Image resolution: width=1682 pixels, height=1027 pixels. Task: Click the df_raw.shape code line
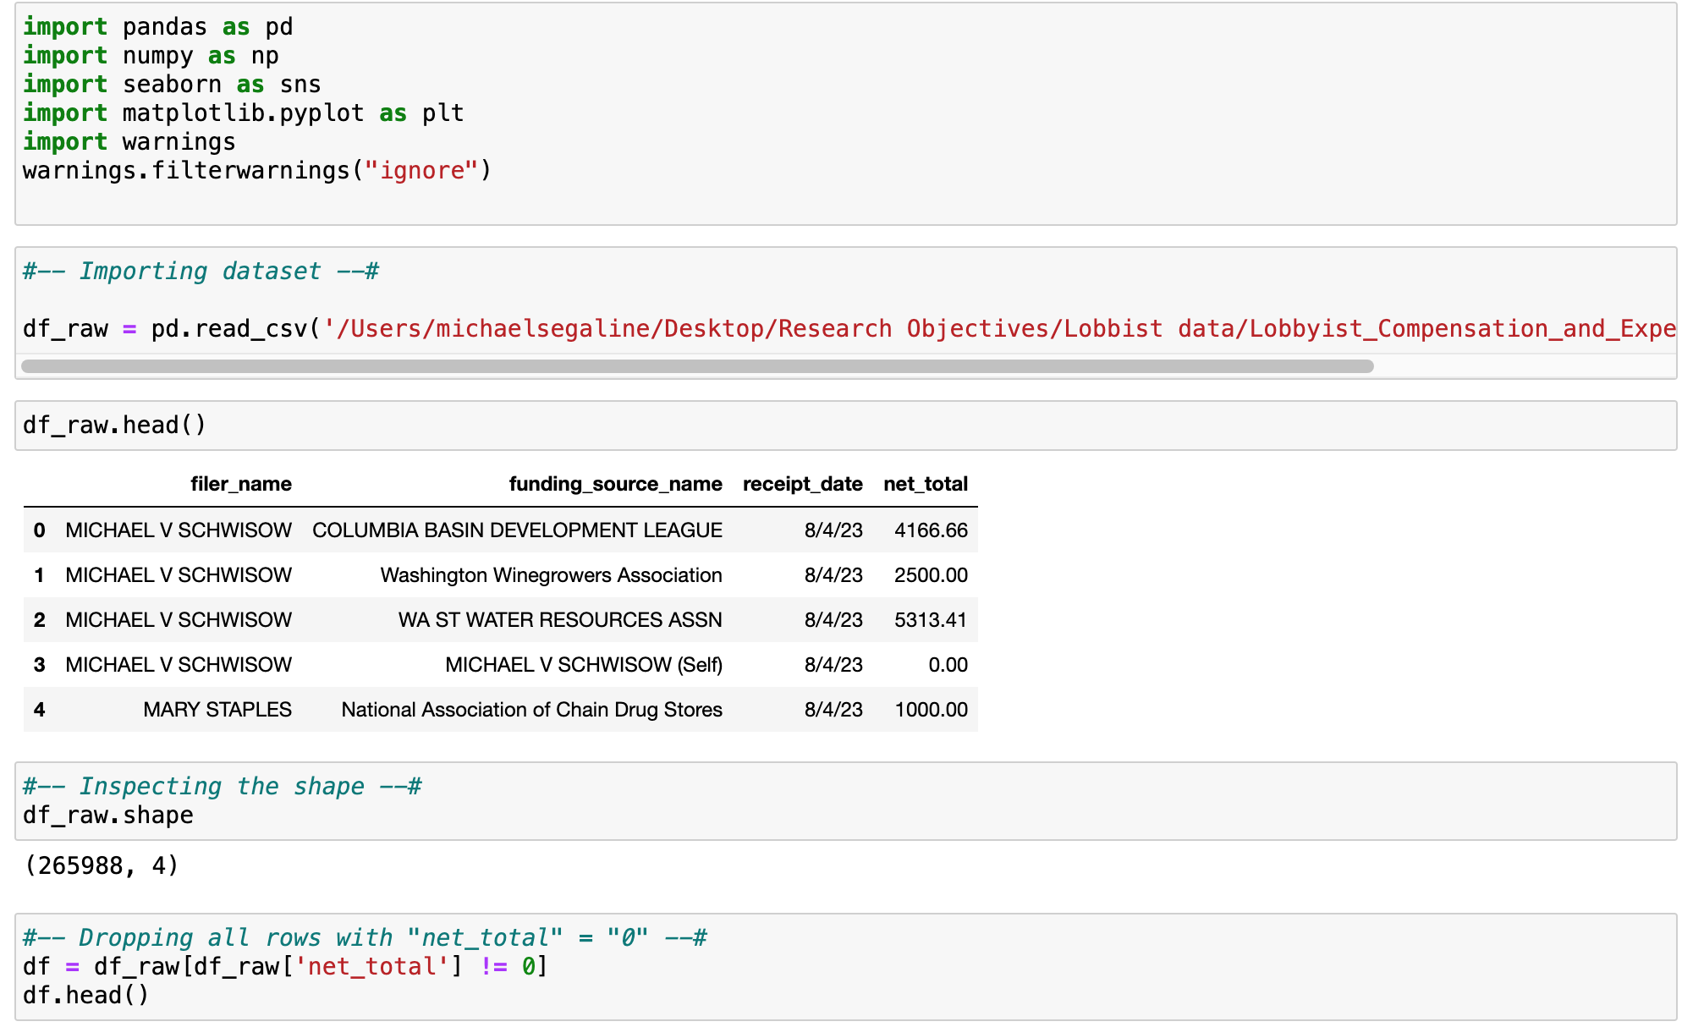coord(108,816)
